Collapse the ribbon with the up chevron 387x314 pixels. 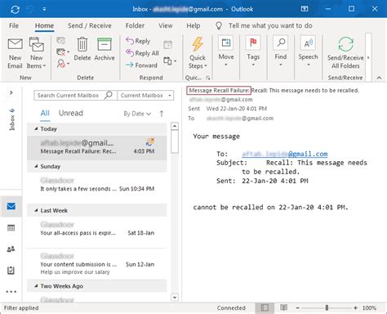point(379,78)
